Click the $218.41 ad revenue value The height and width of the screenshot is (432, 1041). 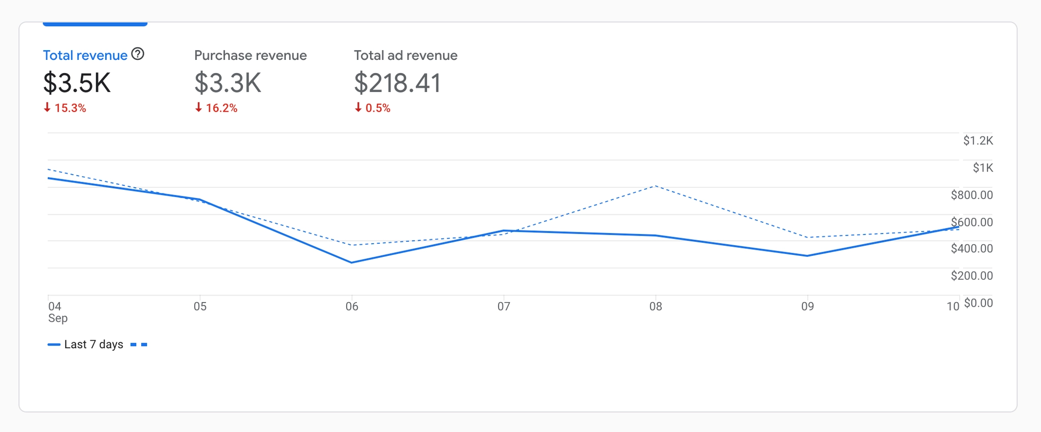[x=397, y=83]
